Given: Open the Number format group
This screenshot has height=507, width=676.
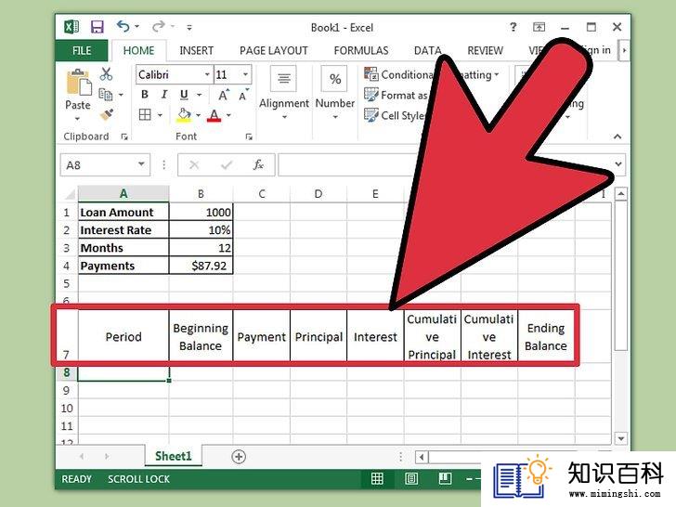Looking at the screenshot, I should 335,93.
